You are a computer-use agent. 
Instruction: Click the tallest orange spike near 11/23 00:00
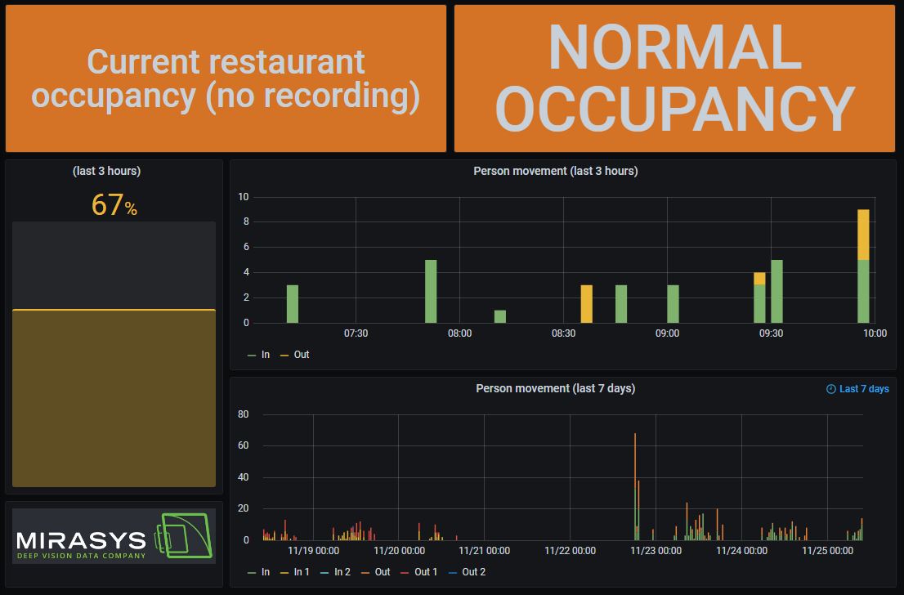(x=635, y=461)
